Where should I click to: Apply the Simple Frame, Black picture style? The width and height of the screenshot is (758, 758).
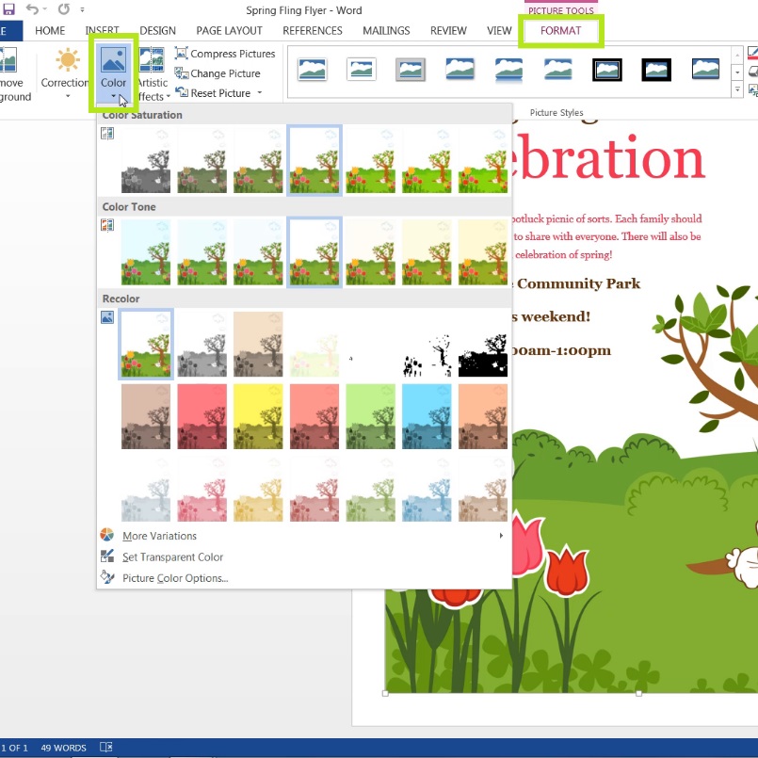[705, 69]
